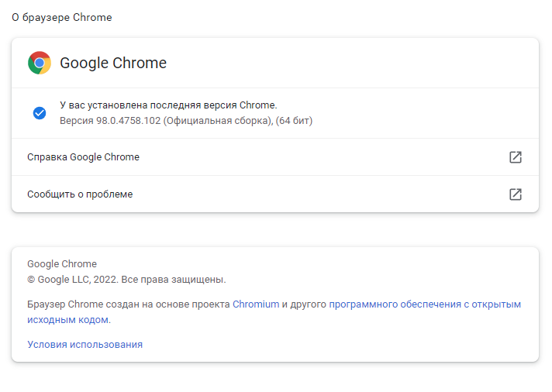The width and height of the screenshot is (552, 392).
Task: Click the О браузере Chrome page title
Action: [61, 17]
